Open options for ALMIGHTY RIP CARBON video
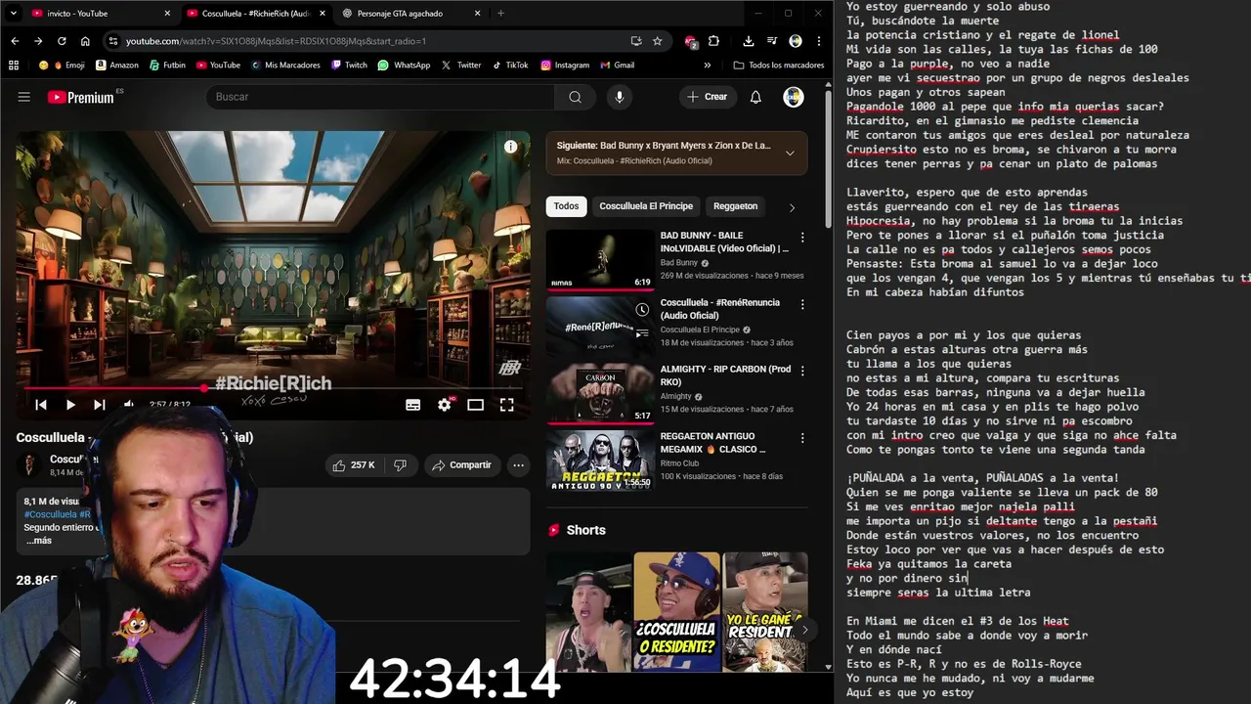The width and height of the screenshot is (1251, 704). pos(802,371)
